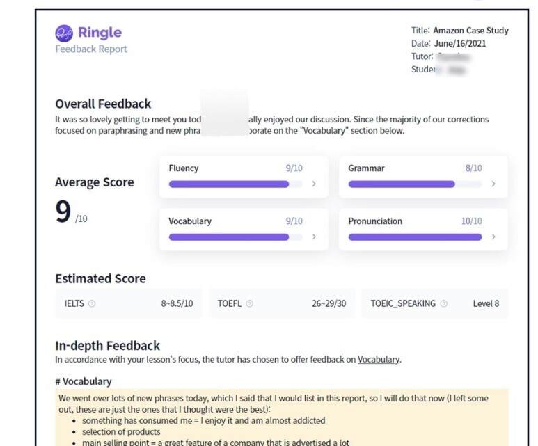Click the IELTS label
This screenshot has height=446, width=538.
(74, 303)
